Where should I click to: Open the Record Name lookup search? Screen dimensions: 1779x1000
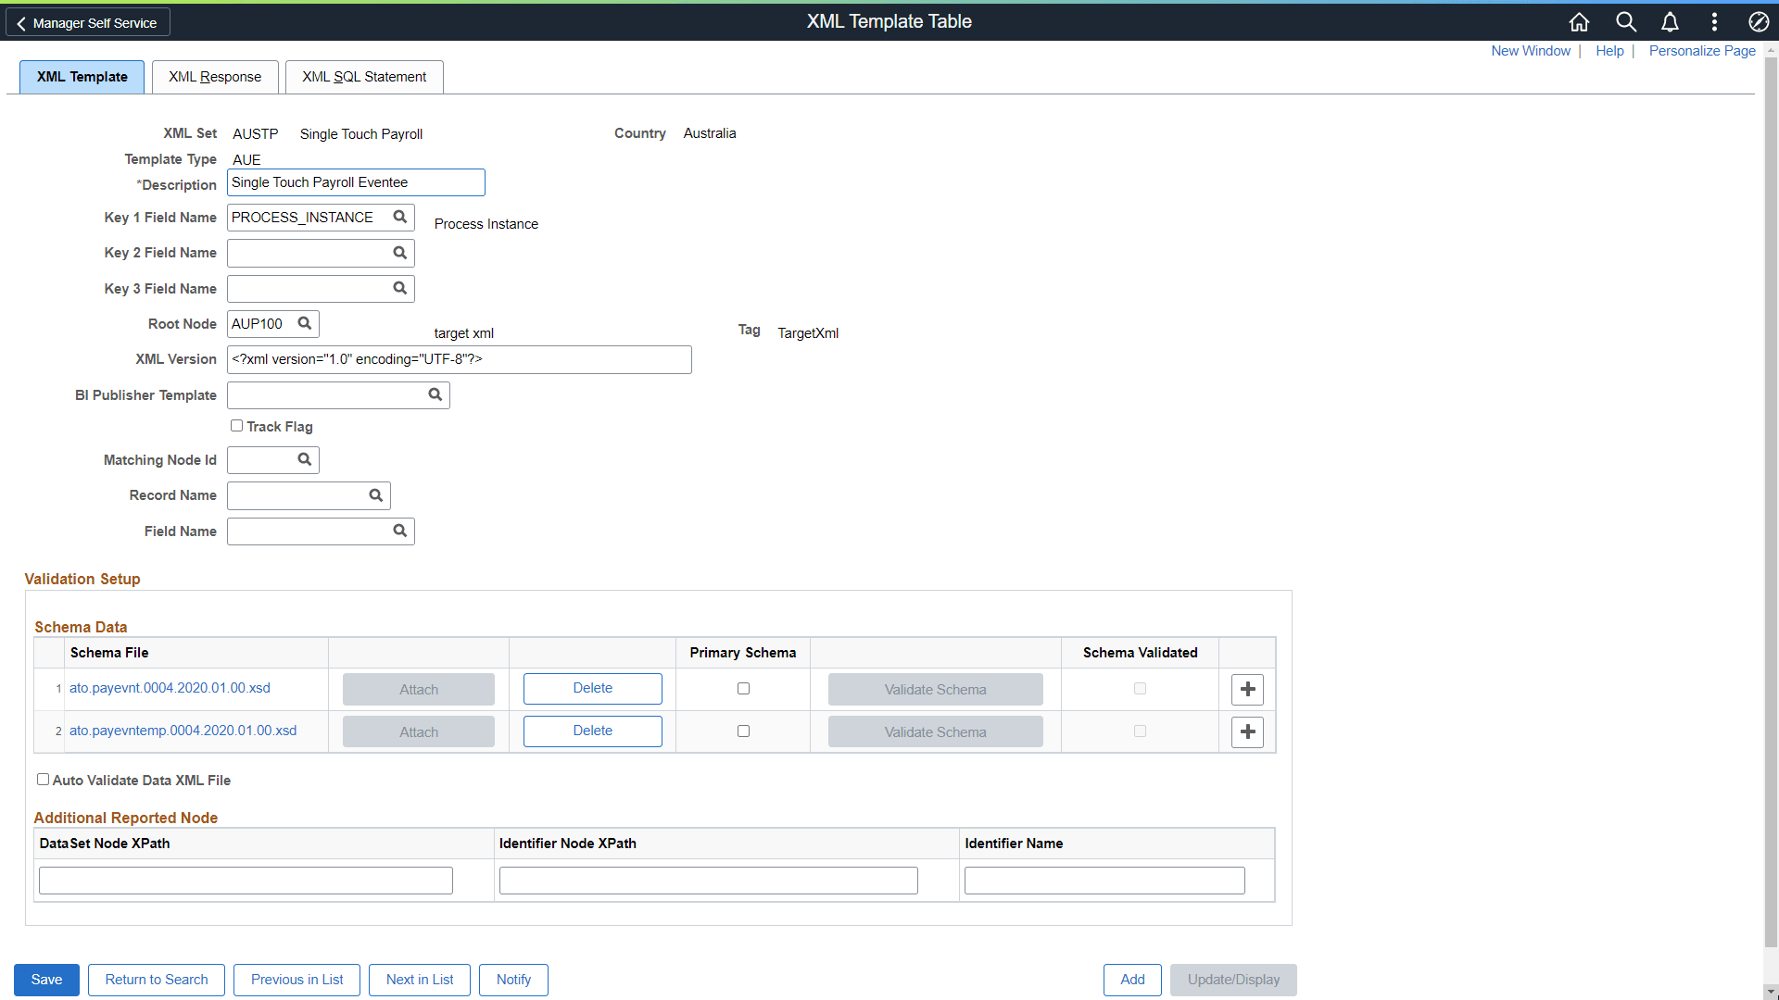pyautogui.click(x=375, y=495)
